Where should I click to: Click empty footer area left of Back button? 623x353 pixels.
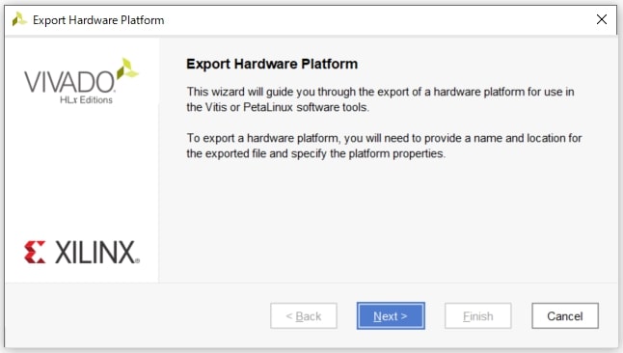[135, 316]
